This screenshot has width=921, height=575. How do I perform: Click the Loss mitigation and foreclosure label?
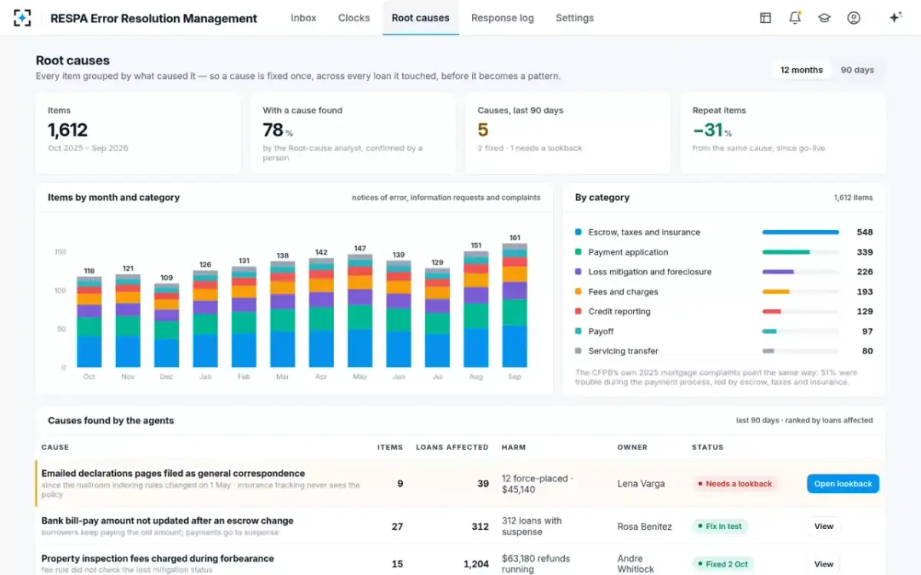(x=650, y=272)
